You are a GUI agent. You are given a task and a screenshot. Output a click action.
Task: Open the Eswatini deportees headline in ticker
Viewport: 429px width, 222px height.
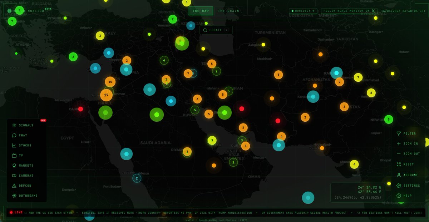click(x=167, y=213)
